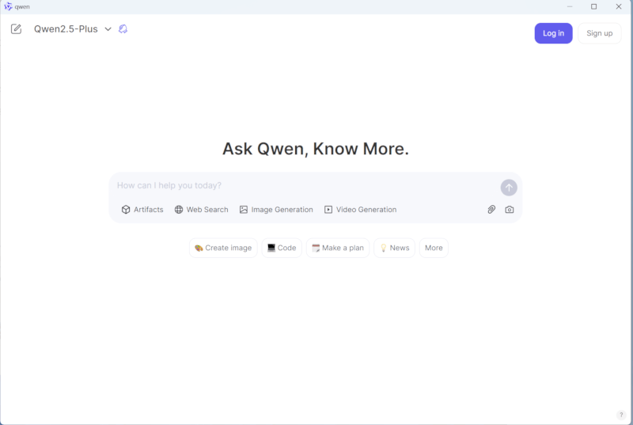633x425 pixels.
Task: Select the Code suggestion chip
Action: coord(282,248)
